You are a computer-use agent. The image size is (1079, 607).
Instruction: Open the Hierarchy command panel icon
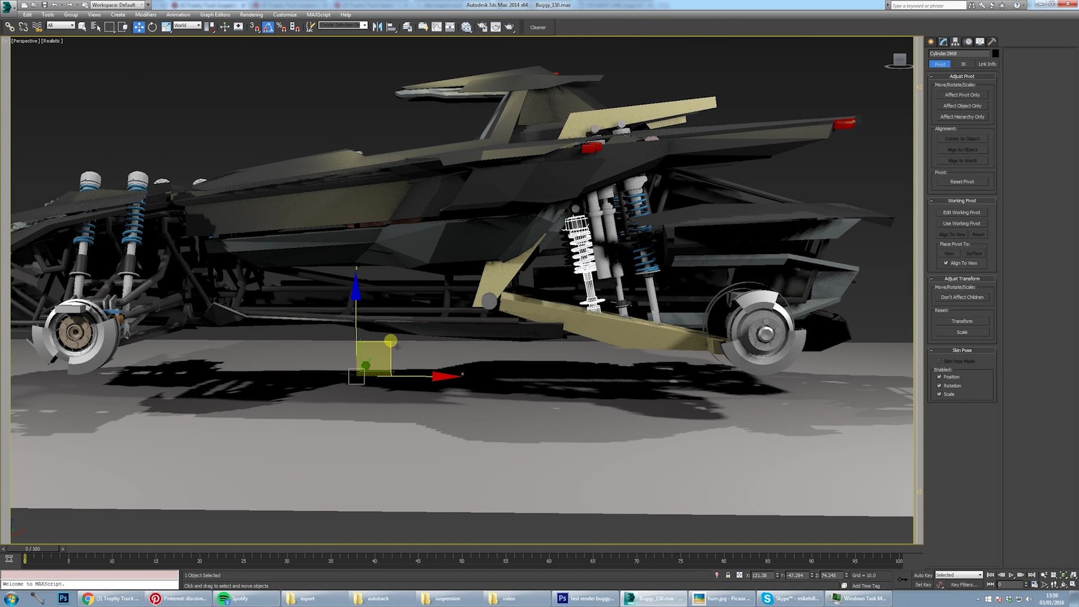(956, 41)
